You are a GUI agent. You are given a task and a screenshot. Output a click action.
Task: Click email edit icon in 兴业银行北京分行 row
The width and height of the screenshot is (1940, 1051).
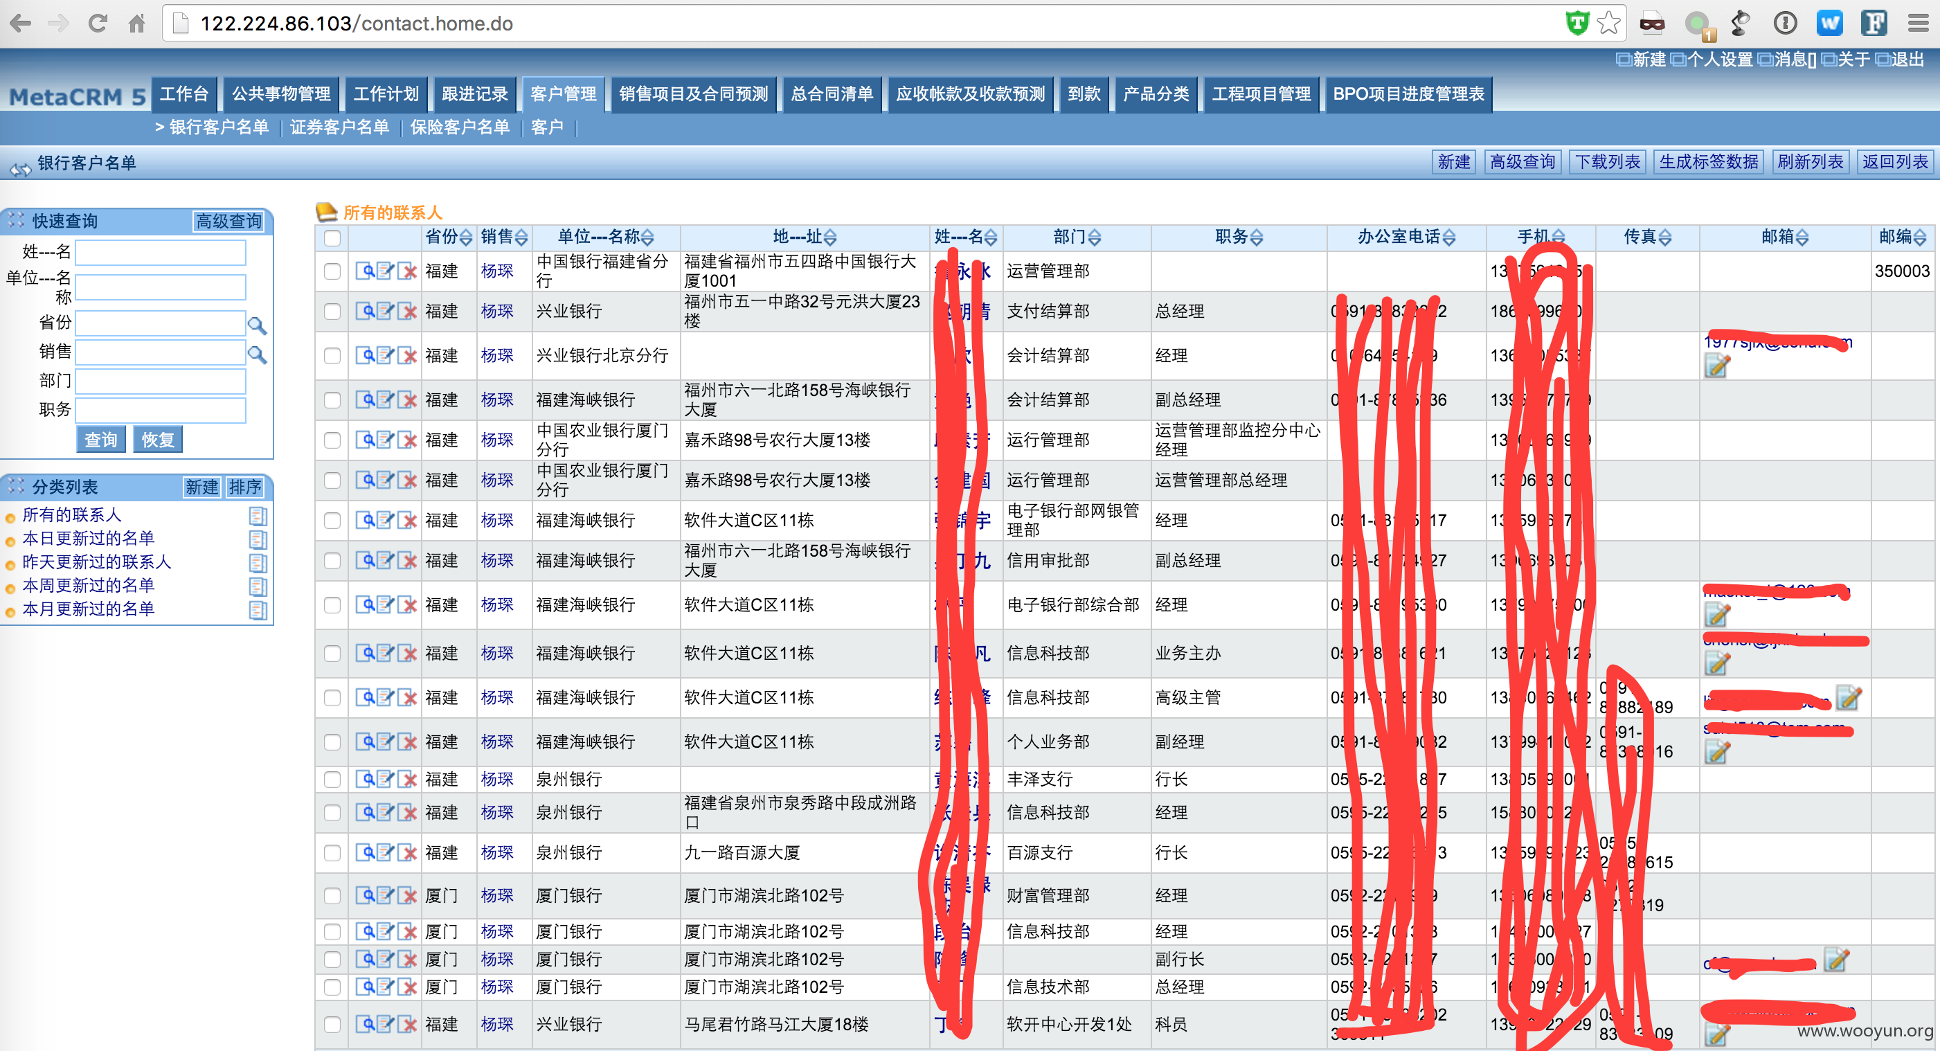tap(1716, 366)
